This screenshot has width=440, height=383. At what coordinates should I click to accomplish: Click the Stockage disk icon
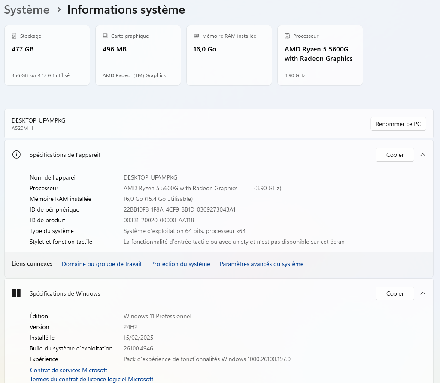point(14,36)
